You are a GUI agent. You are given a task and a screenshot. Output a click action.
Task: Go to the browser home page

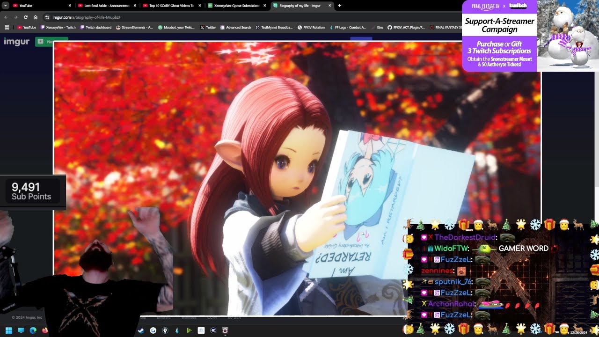[x=35, y=17]
